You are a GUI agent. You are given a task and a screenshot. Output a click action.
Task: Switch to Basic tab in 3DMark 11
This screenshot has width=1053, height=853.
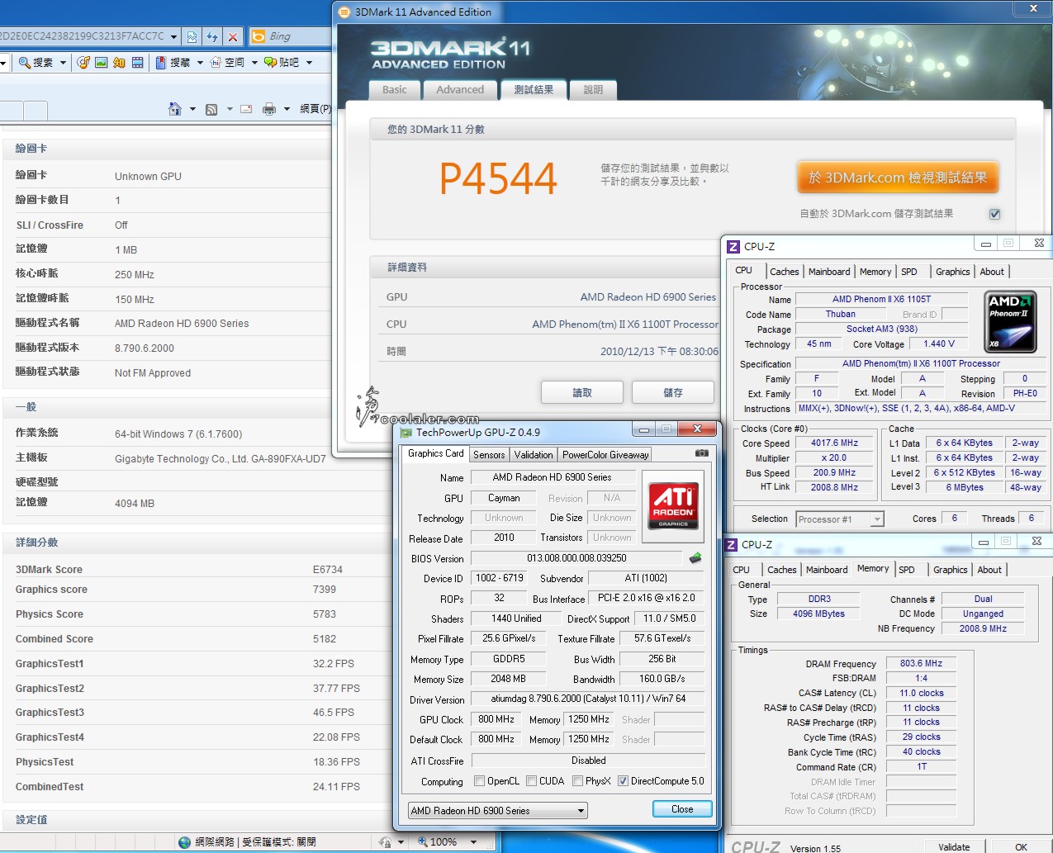coord(395,90)
